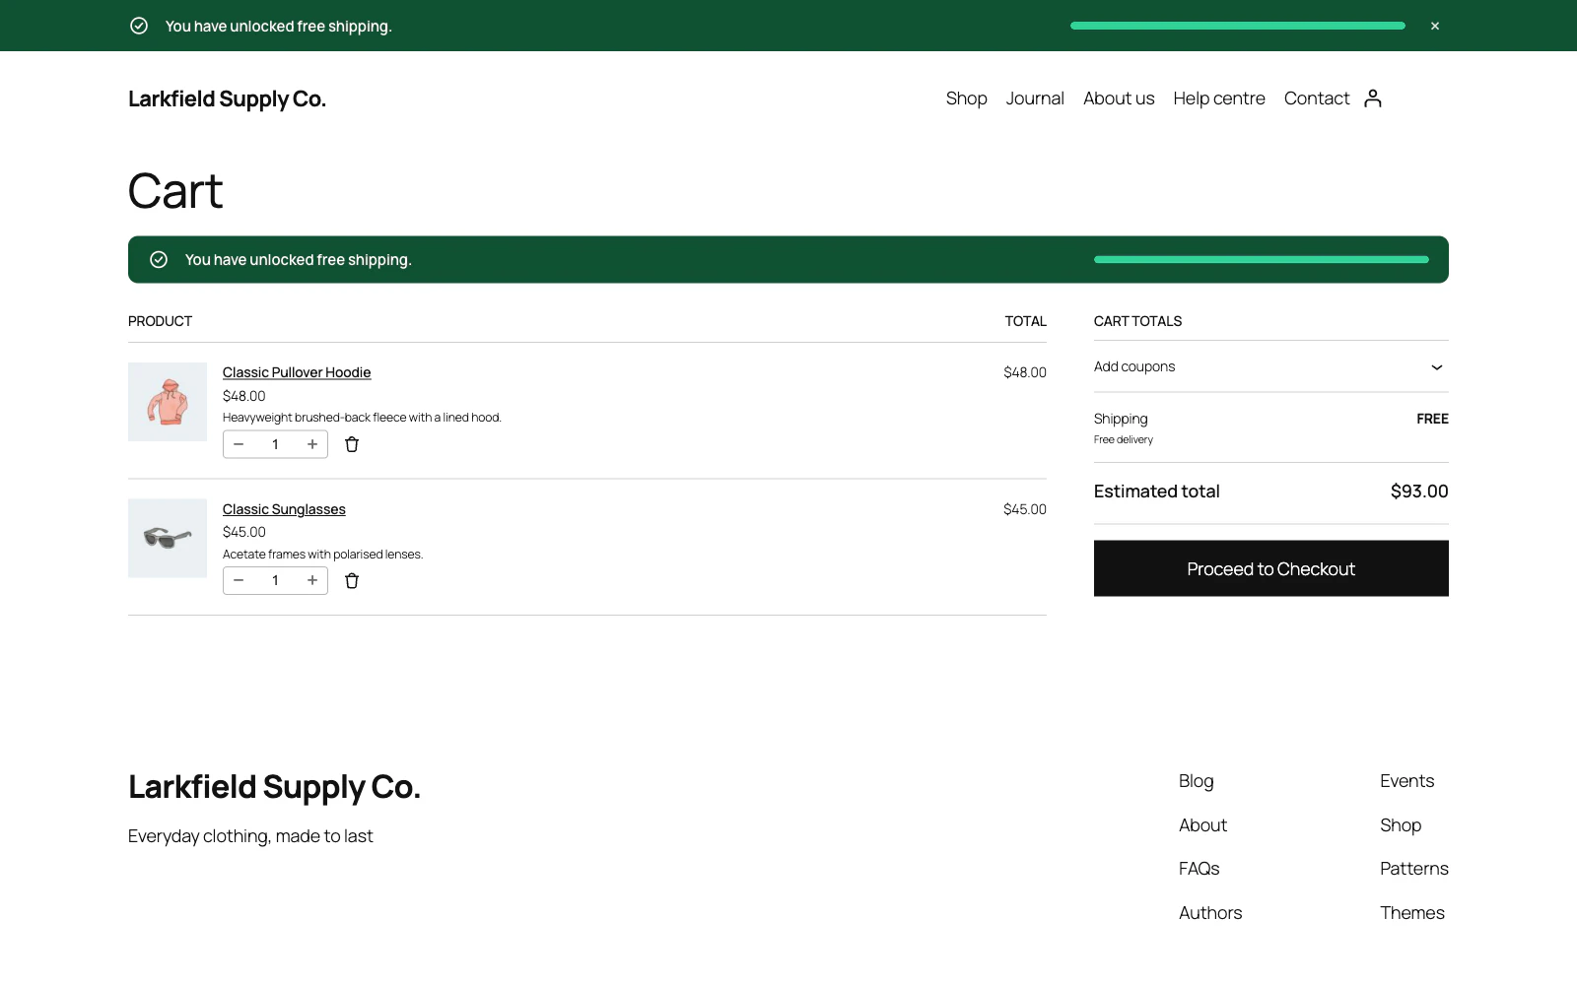The image size is (1577, 985).
Task: Click the $93.00 estimated total value
Action: coord(1419,492)
